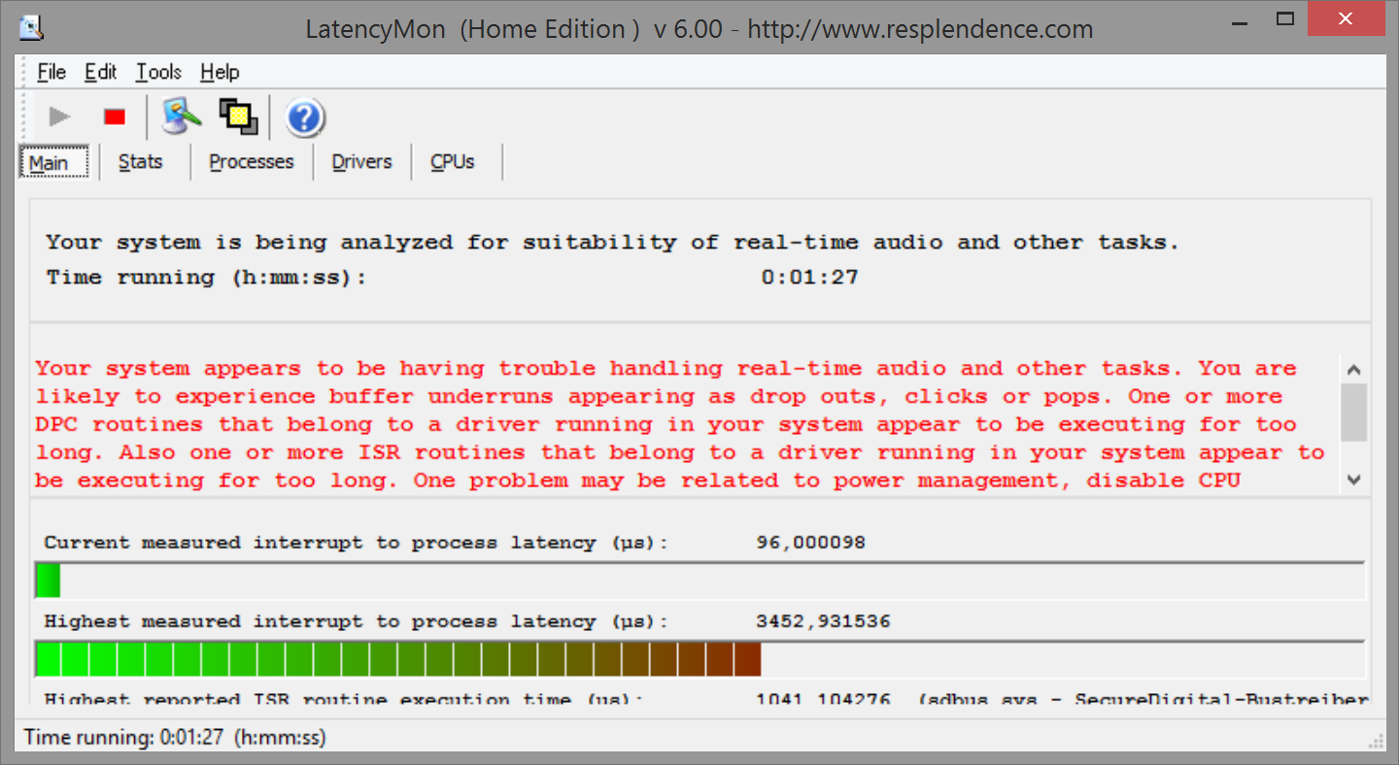Click the 'Your system is being analyzed' message

point(613,243)
